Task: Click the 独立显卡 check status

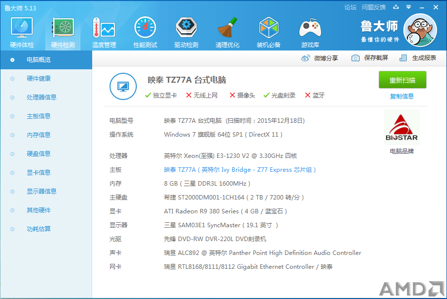Action: pyautogui.click(x=161, y=96)
